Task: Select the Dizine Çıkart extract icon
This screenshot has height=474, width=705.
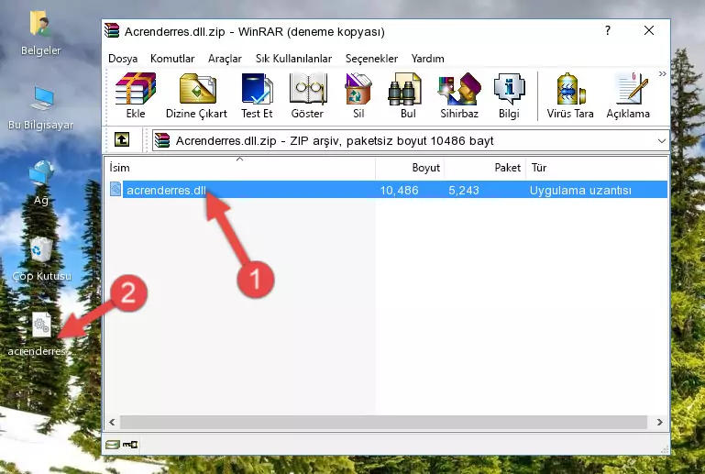Action: click(196, 95)
